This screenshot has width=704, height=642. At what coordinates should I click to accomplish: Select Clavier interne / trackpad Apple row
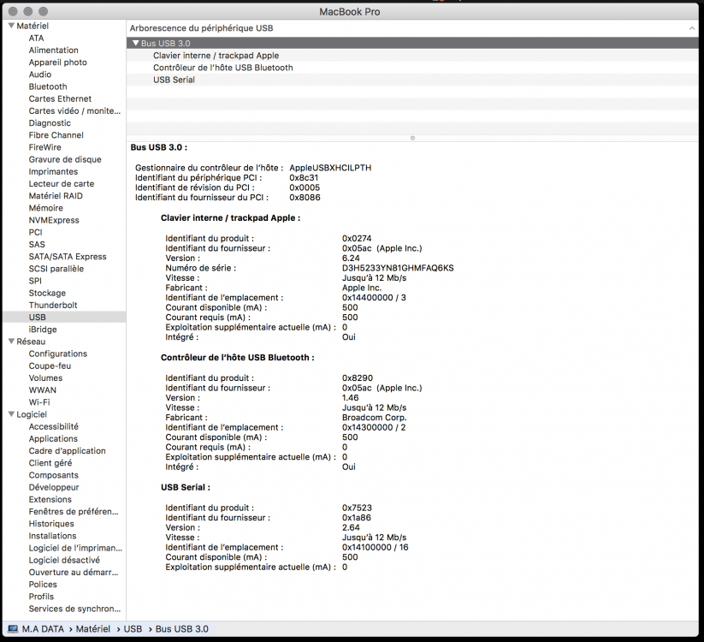tap(412, 56)
